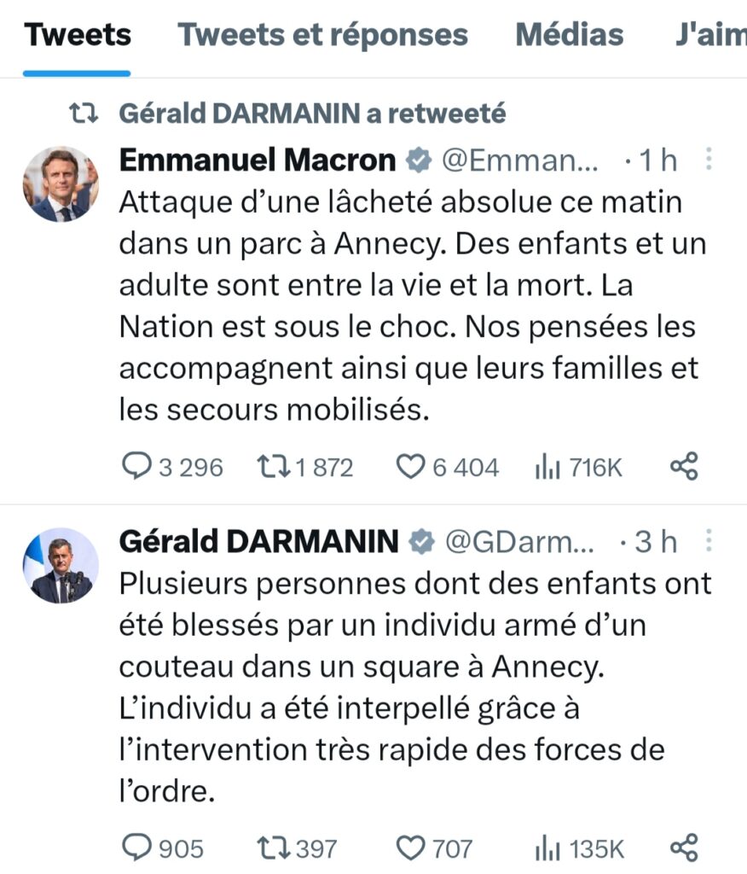Switch to Tweets et réponses tab
Viewport: 747px width, 874px height.
[x=322, y=35]
